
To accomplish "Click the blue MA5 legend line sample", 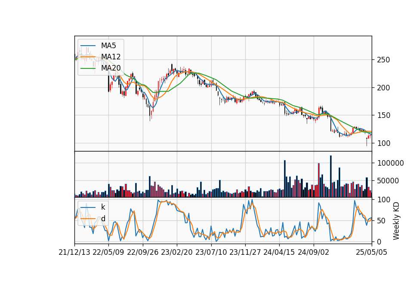I will tap(88, 46).
